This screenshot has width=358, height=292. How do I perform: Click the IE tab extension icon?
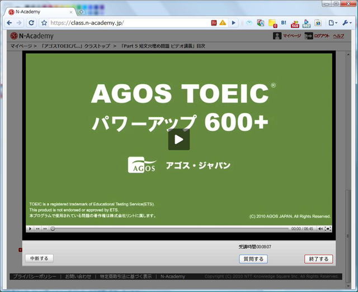coord(318,23)
